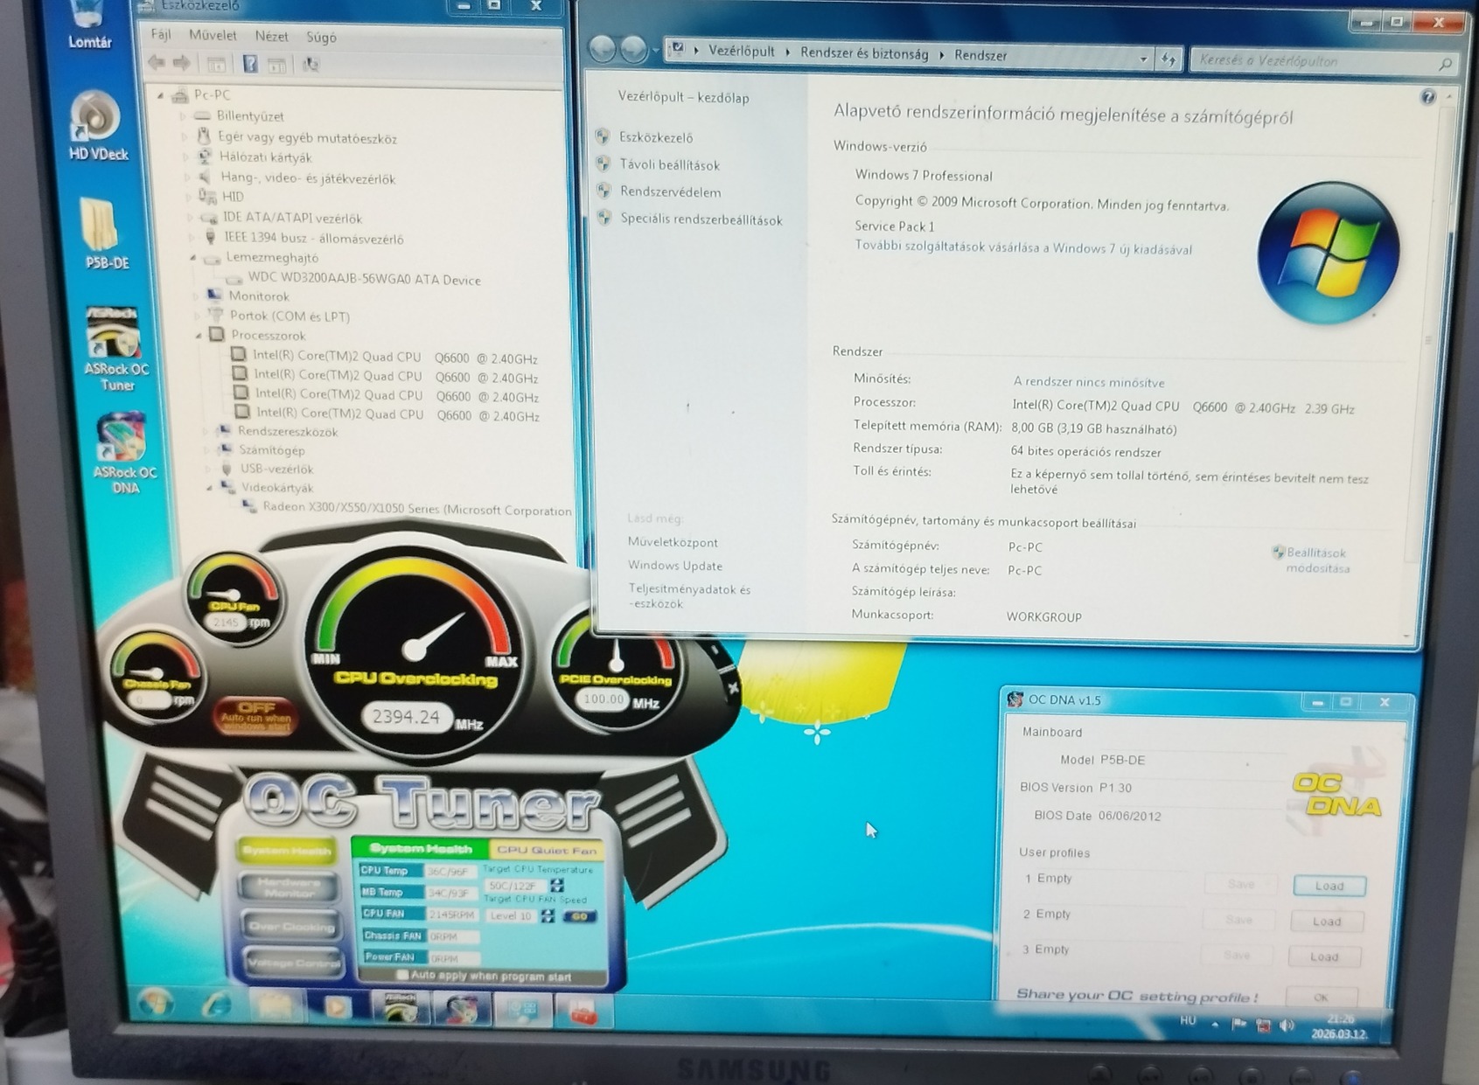Open Speciális rendszerbeállítások link
The height and width of the screenshot is (1085, 1479).
[x=701, y=219]
